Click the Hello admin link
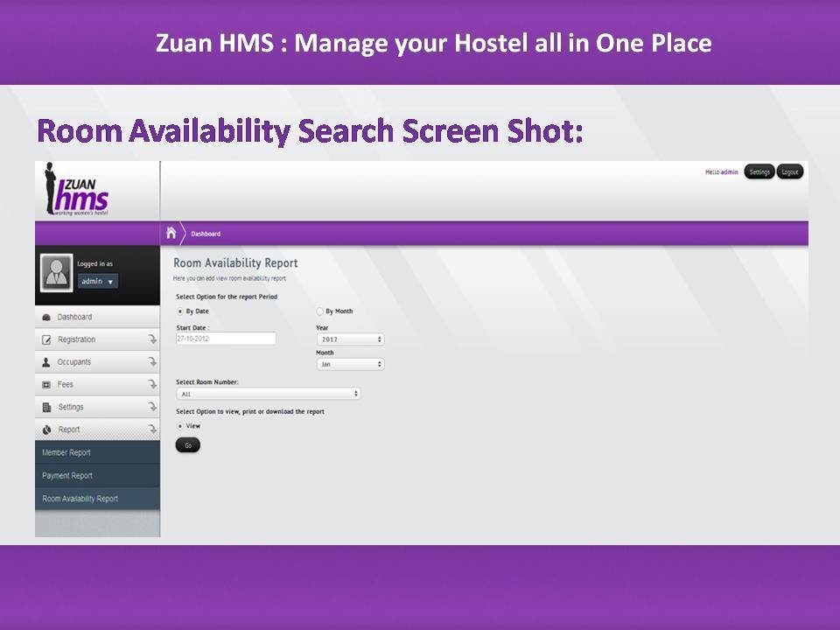 point(722,172)
